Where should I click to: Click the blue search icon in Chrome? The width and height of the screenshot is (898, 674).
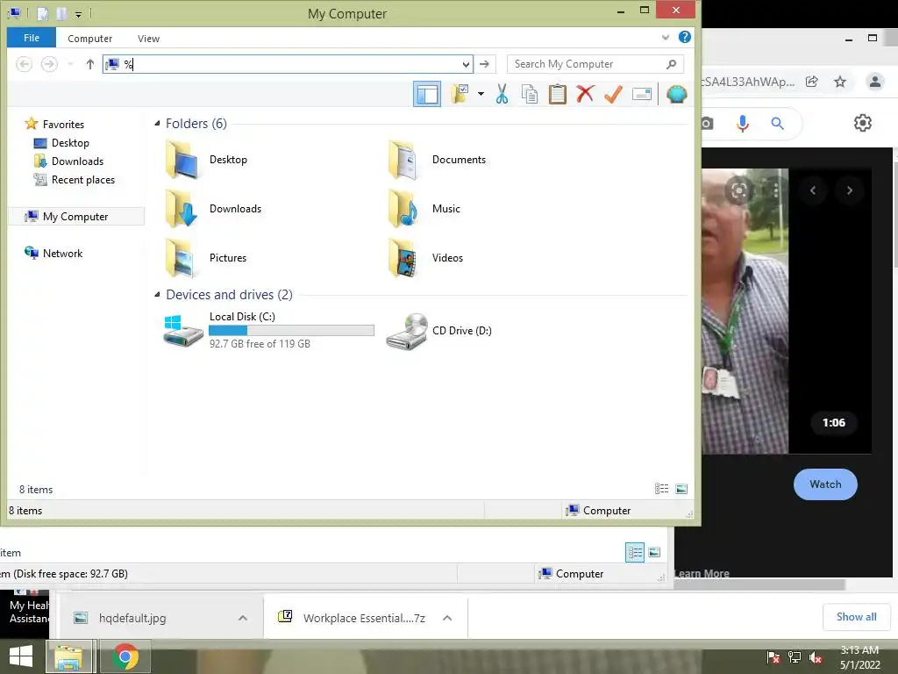(777, 123)
